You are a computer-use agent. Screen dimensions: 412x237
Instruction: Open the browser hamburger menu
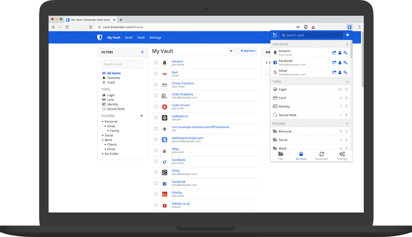tap(359, 27)
